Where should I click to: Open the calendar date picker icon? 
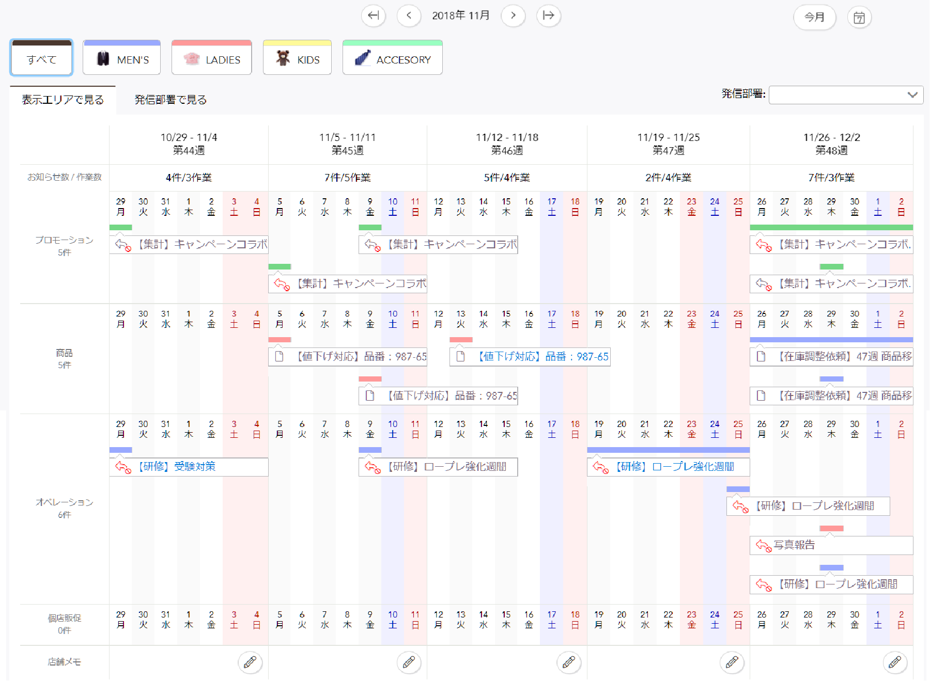[859, 18]
